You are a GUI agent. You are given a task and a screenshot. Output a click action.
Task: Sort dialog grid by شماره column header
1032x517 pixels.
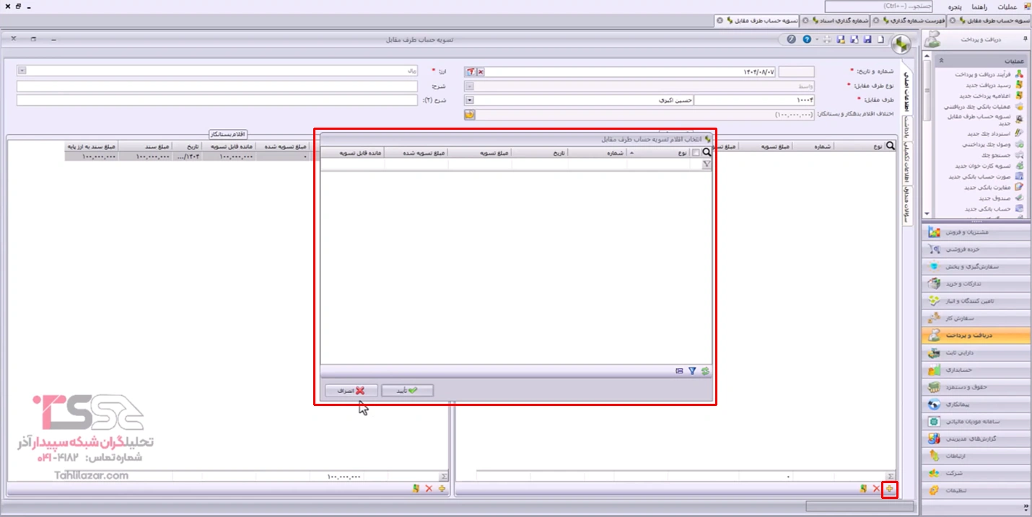pos(597,153)
